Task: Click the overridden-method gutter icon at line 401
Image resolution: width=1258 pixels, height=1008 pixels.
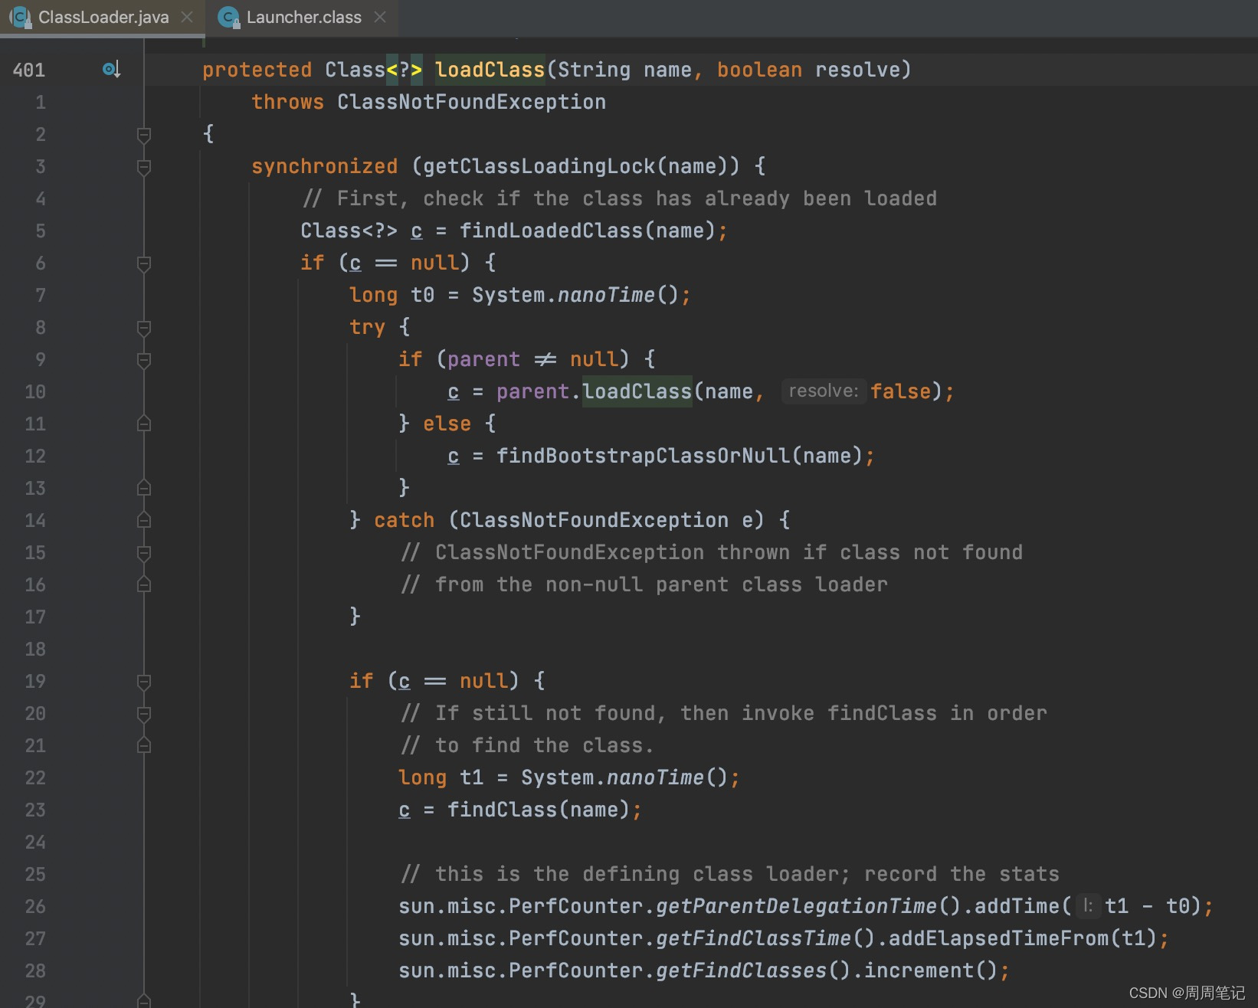Action: point(112,70)
